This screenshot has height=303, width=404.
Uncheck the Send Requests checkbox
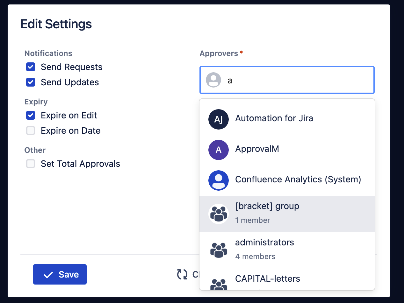click(31, 67)
